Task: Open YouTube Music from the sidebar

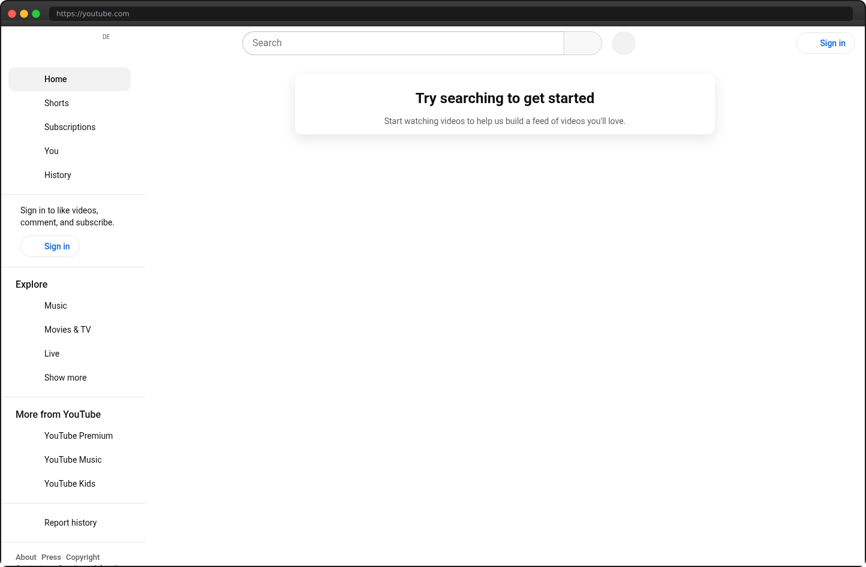Action: pyautogui.click(x=73, y=459)
